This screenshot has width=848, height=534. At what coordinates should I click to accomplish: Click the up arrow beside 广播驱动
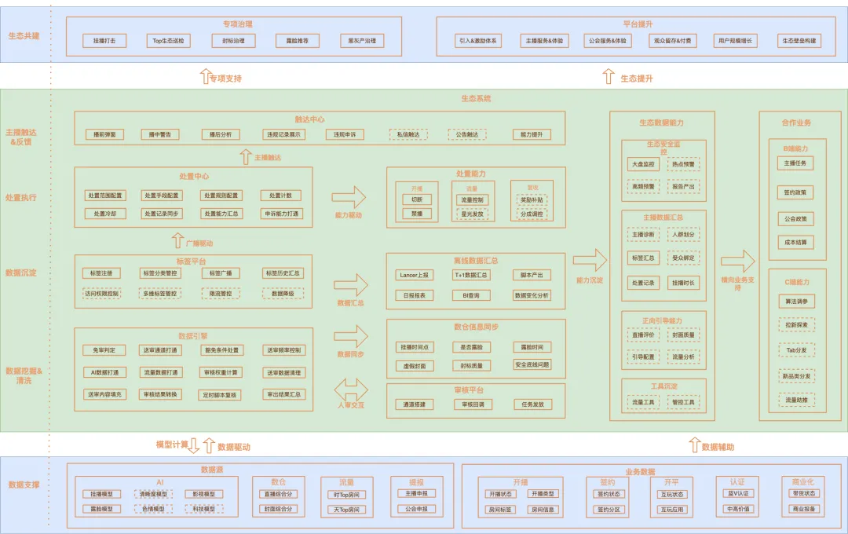(178, 241)
